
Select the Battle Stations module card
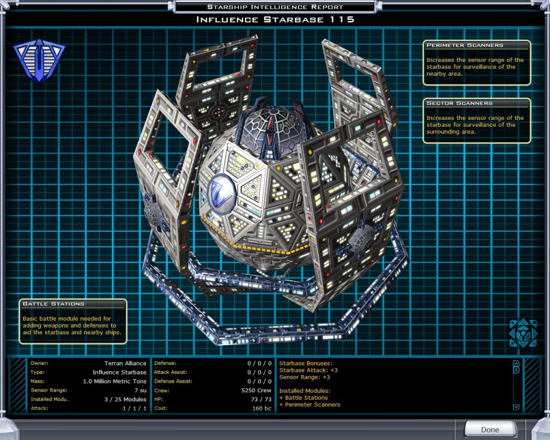tap(73, 321)
